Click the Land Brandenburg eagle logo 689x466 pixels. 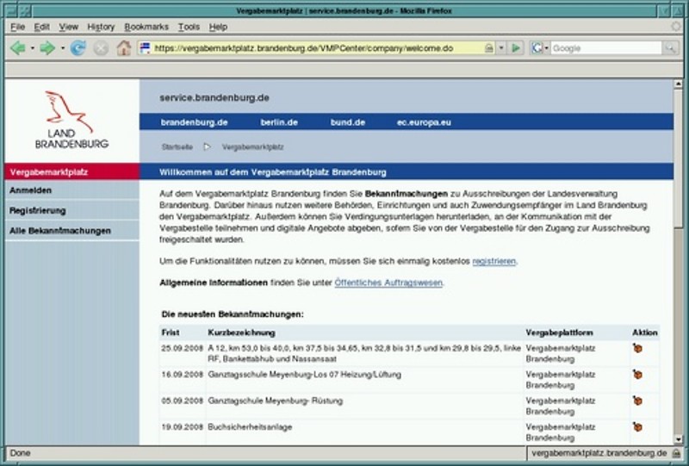pos(71,120)
